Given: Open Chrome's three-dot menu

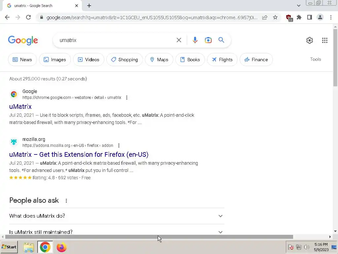Looking at the screenshot, I should point(331,17).
